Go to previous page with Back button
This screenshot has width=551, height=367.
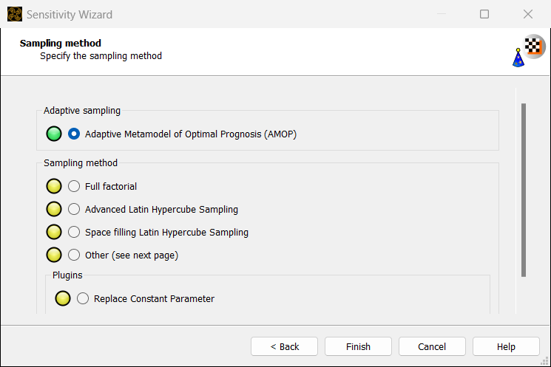pyautogui.click(x=284, y=346)
